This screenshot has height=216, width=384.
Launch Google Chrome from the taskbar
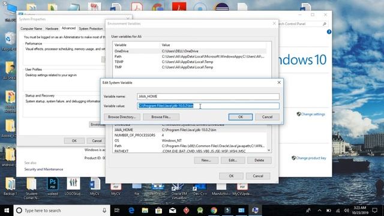point(214,211)
